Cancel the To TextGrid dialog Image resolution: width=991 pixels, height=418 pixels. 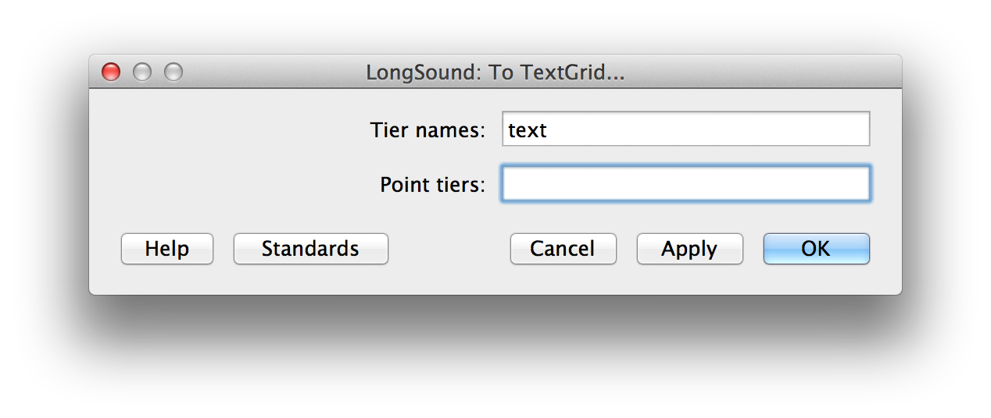tap(563, 249)
